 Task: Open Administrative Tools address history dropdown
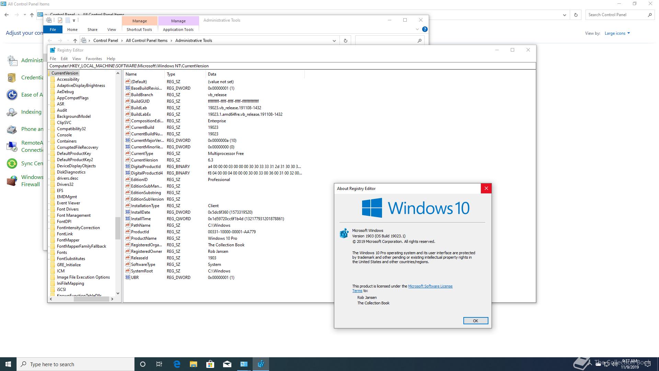pos(334,41)
